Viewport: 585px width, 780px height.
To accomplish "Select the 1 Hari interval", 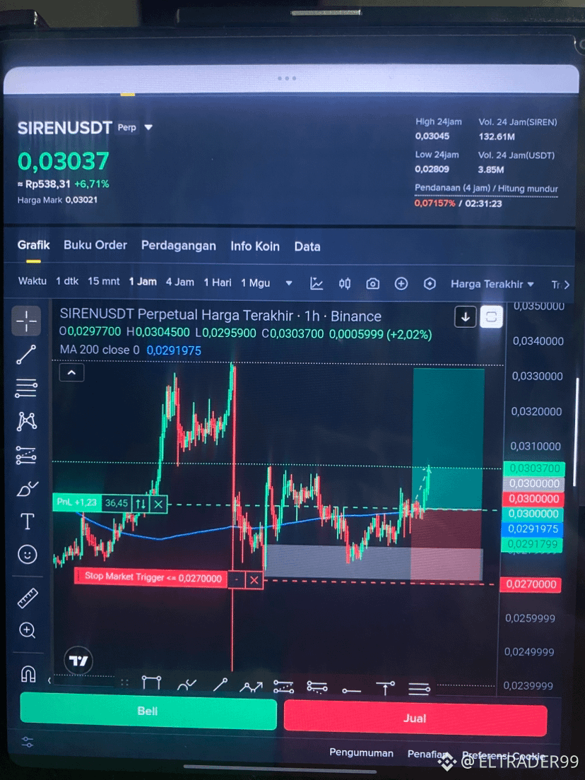I will pos(218,283).
